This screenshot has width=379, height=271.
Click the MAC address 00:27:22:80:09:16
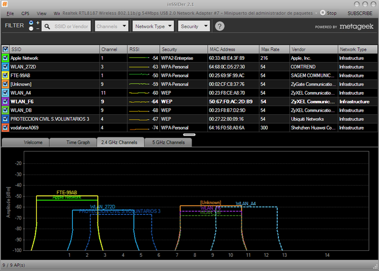pos(226,119)
